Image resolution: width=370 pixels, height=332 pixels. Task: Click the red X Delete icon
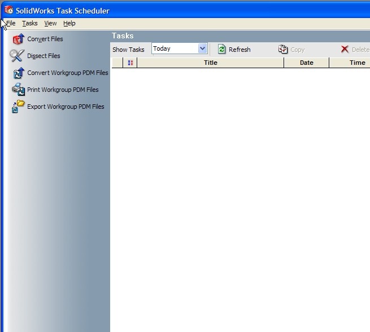(x=345, y=49)
